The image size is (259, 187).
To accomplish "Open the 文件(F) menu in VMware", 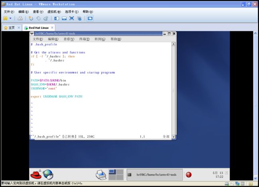I will (9, 12).
